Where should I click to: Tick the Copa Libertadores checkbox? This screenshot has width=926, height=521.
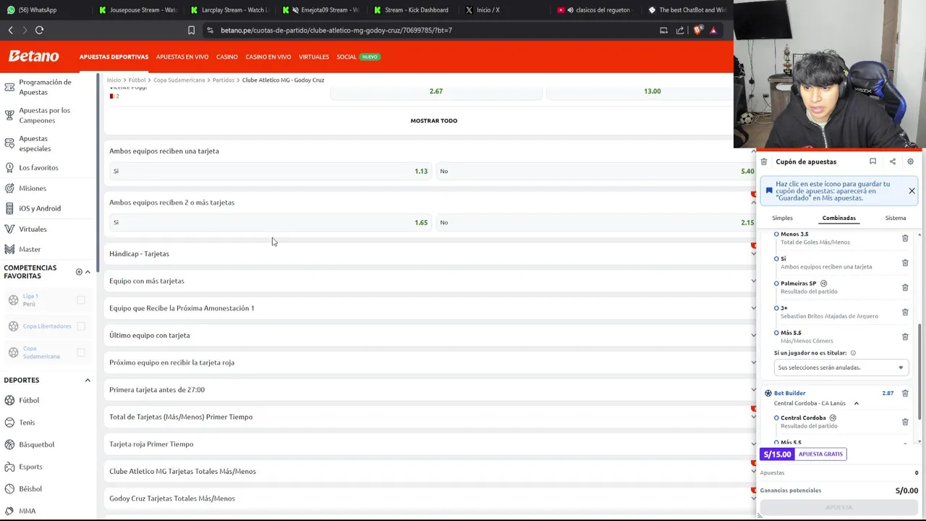click(81, 326)
